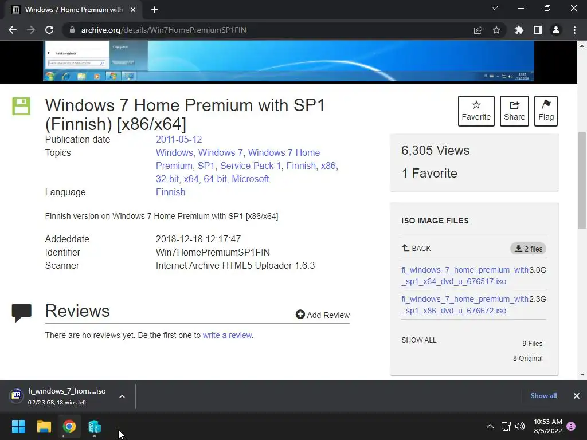Click the page vertical scrollbar thumb

(x=582, y=179)
